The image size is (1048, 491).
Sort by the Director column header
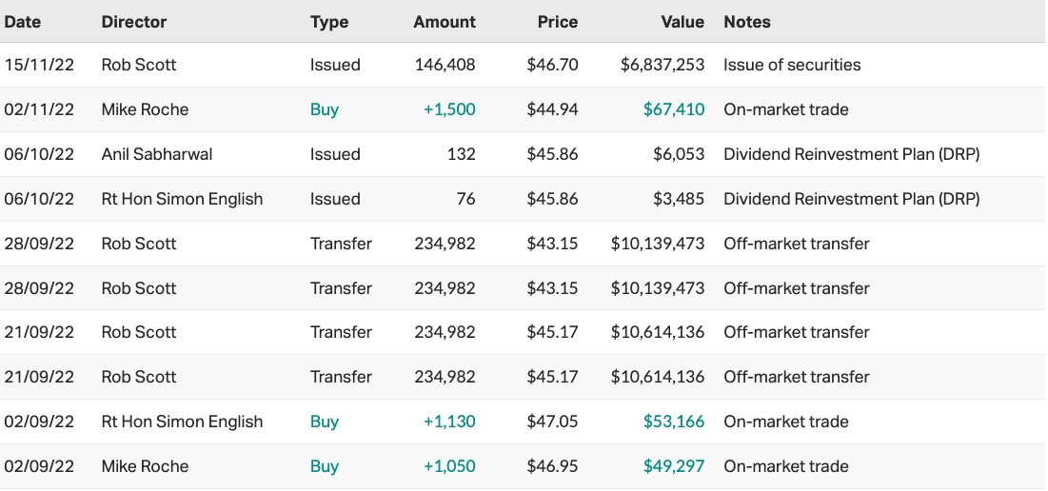[x=134, y=22]
